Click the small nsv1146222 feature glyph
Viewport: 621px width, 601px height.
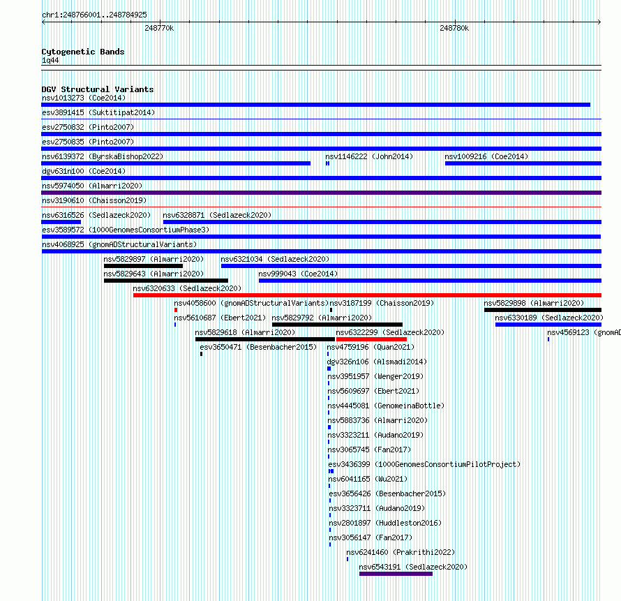click(327, 163)
